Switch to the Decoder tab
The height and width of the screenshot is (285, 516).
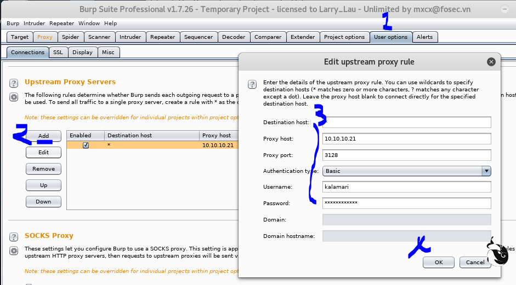[x=234, y=37]
